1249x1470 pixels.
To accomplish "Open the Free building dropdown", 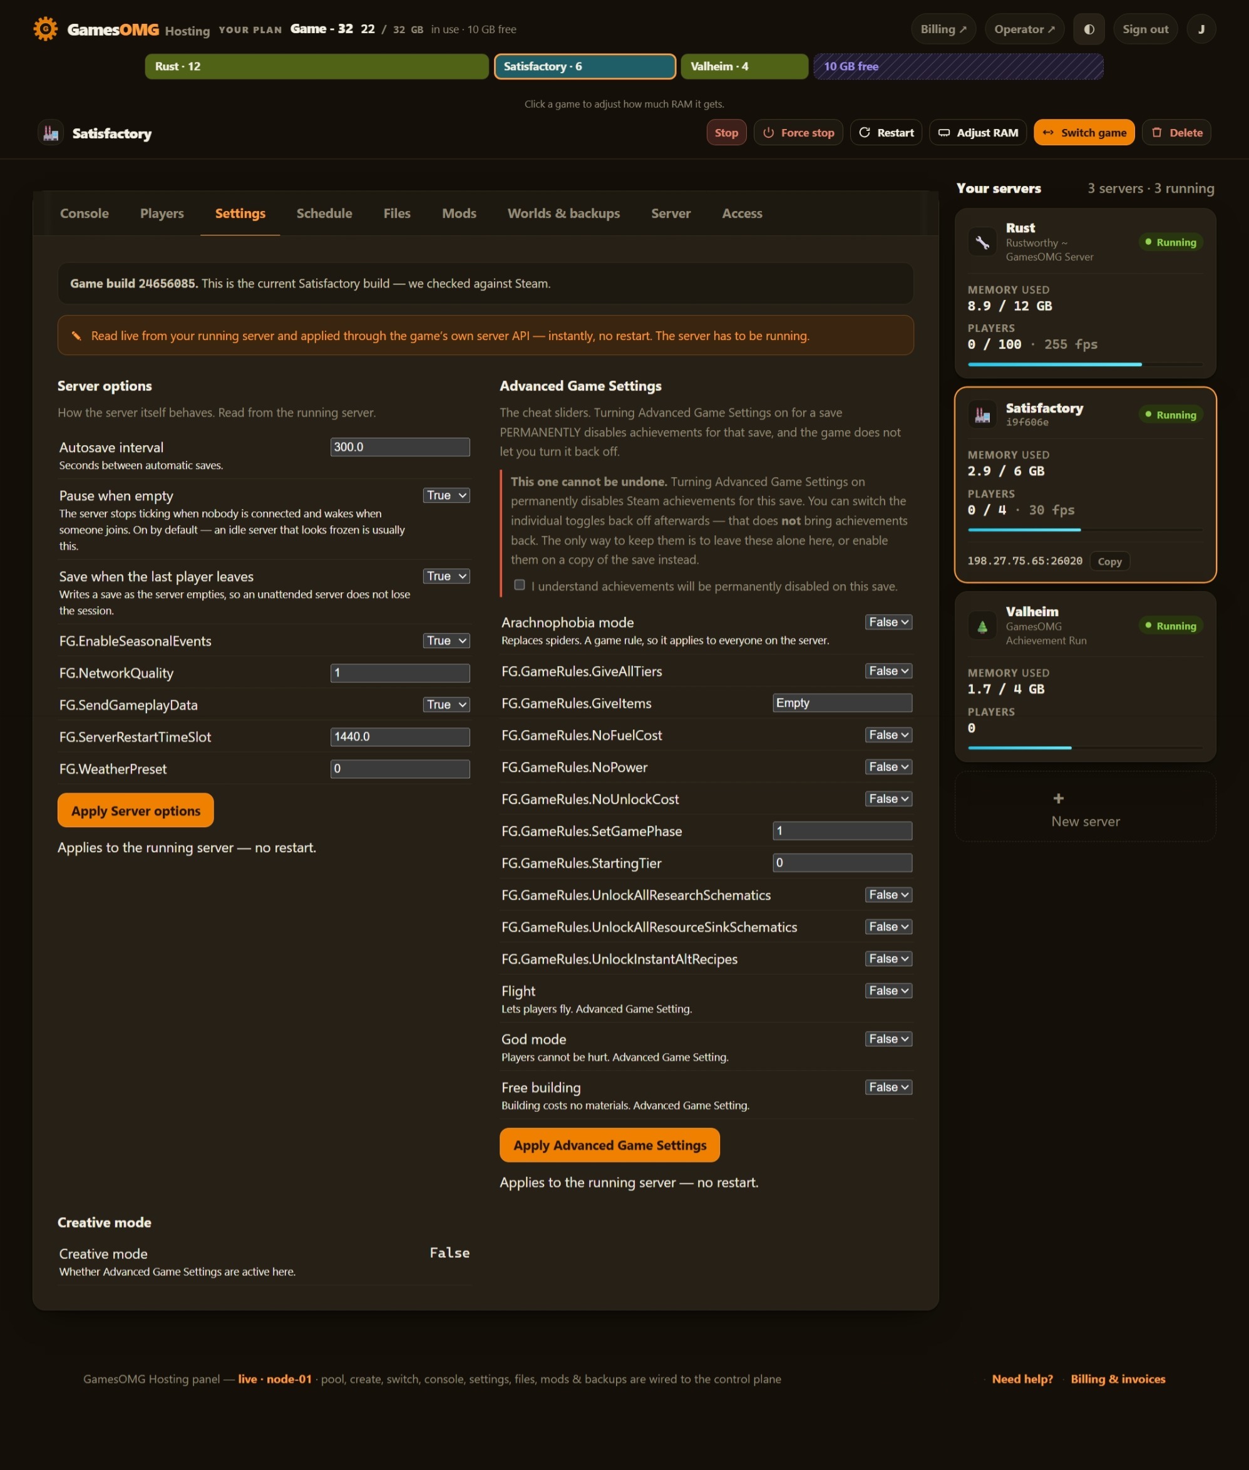I will pos(888,1087).
